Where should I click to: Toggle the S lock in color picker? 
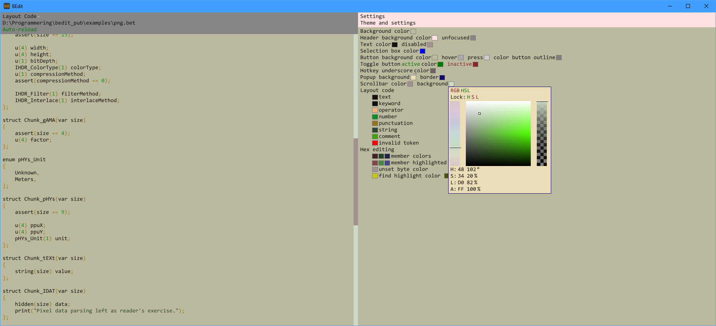point(473,97)
